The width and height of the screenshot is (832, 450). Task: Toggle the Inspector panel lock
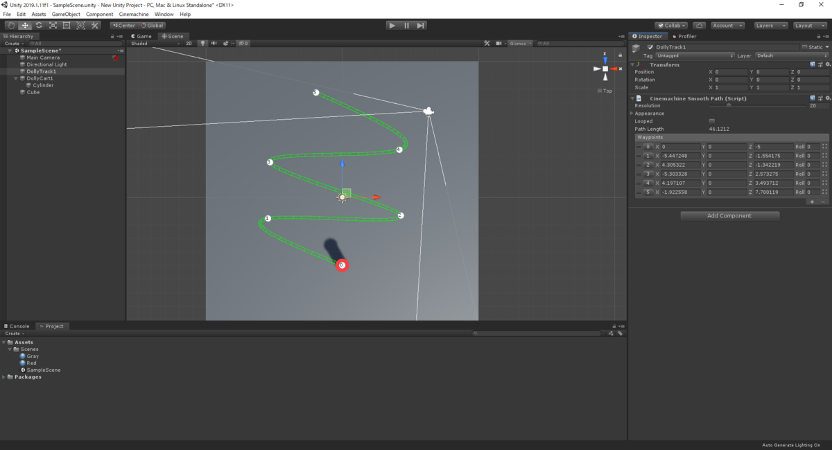coord(820,36)
